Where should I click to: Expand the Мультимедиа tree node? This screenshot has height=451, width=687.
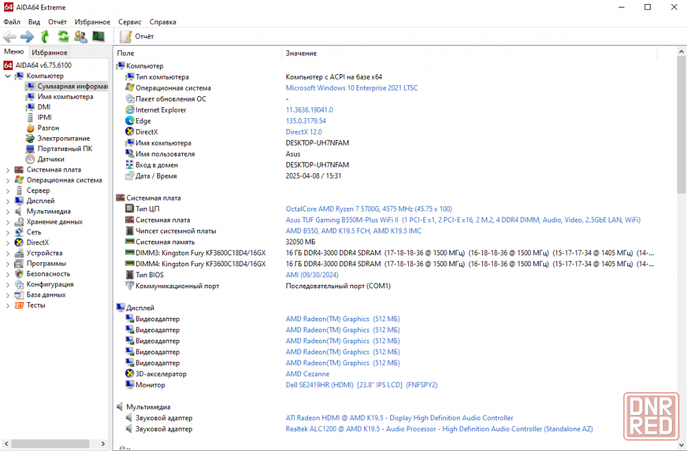pos(8,211)
